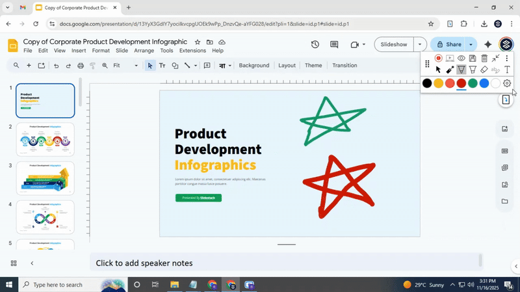The image size is (520, 292).
Task: Click the print icon in toolbar
Action: pyautogui.click(x=81, y=66)
